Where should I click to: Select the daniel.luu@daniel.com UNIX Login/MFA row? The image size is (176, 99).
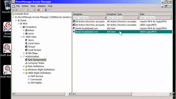pyautogui.click(x=122, y=32)
